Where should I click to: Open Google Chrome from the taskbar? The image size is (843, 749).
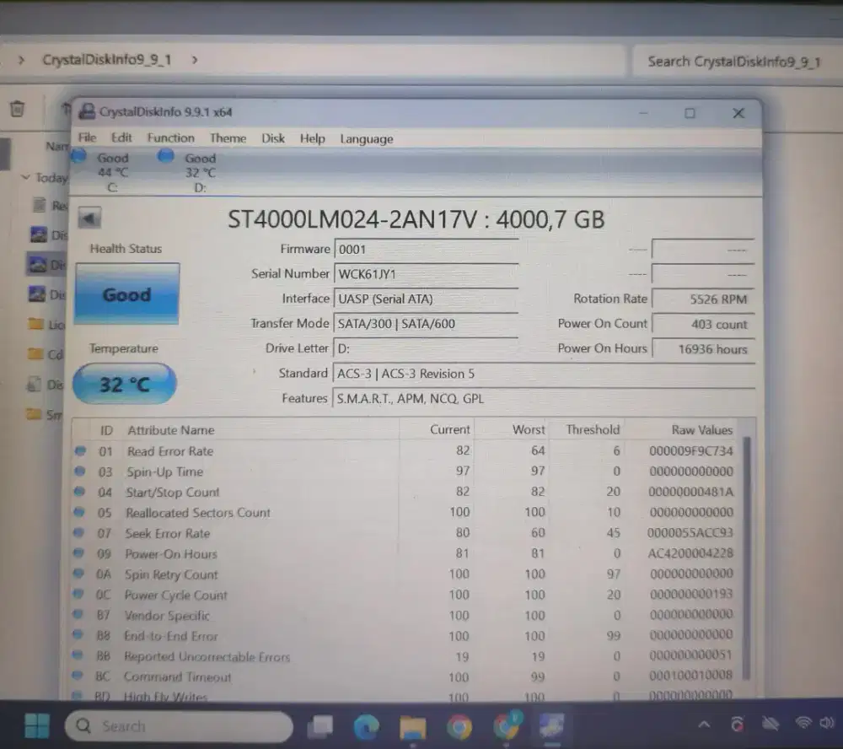[x=459, y=727]
